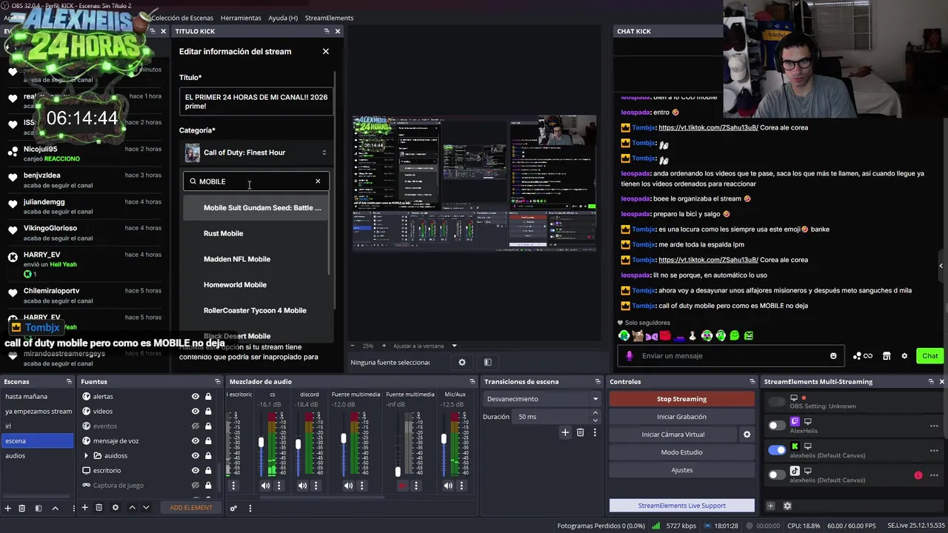
Task: Open chat settings gear icon
Action: [x=904, y=356]
